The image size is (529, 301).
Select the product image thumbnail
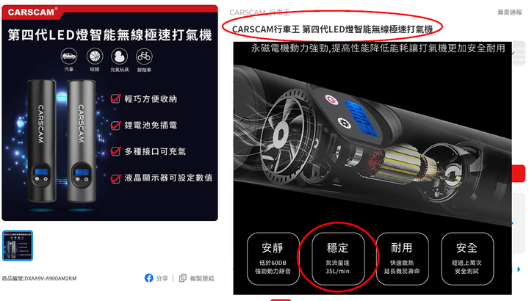[18, 246]
